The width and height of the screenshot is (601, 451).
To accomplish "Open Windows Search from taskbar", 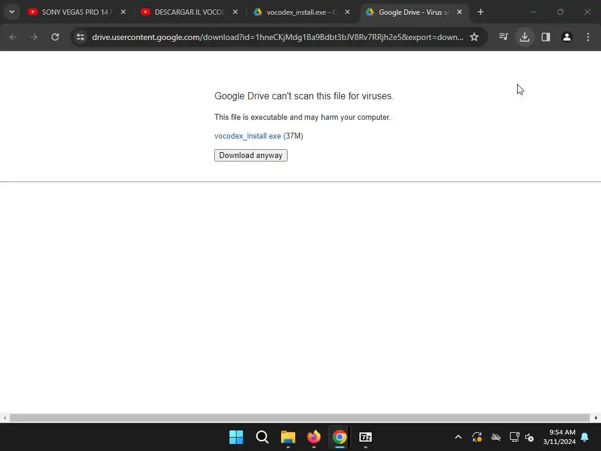I will point(262,437).
